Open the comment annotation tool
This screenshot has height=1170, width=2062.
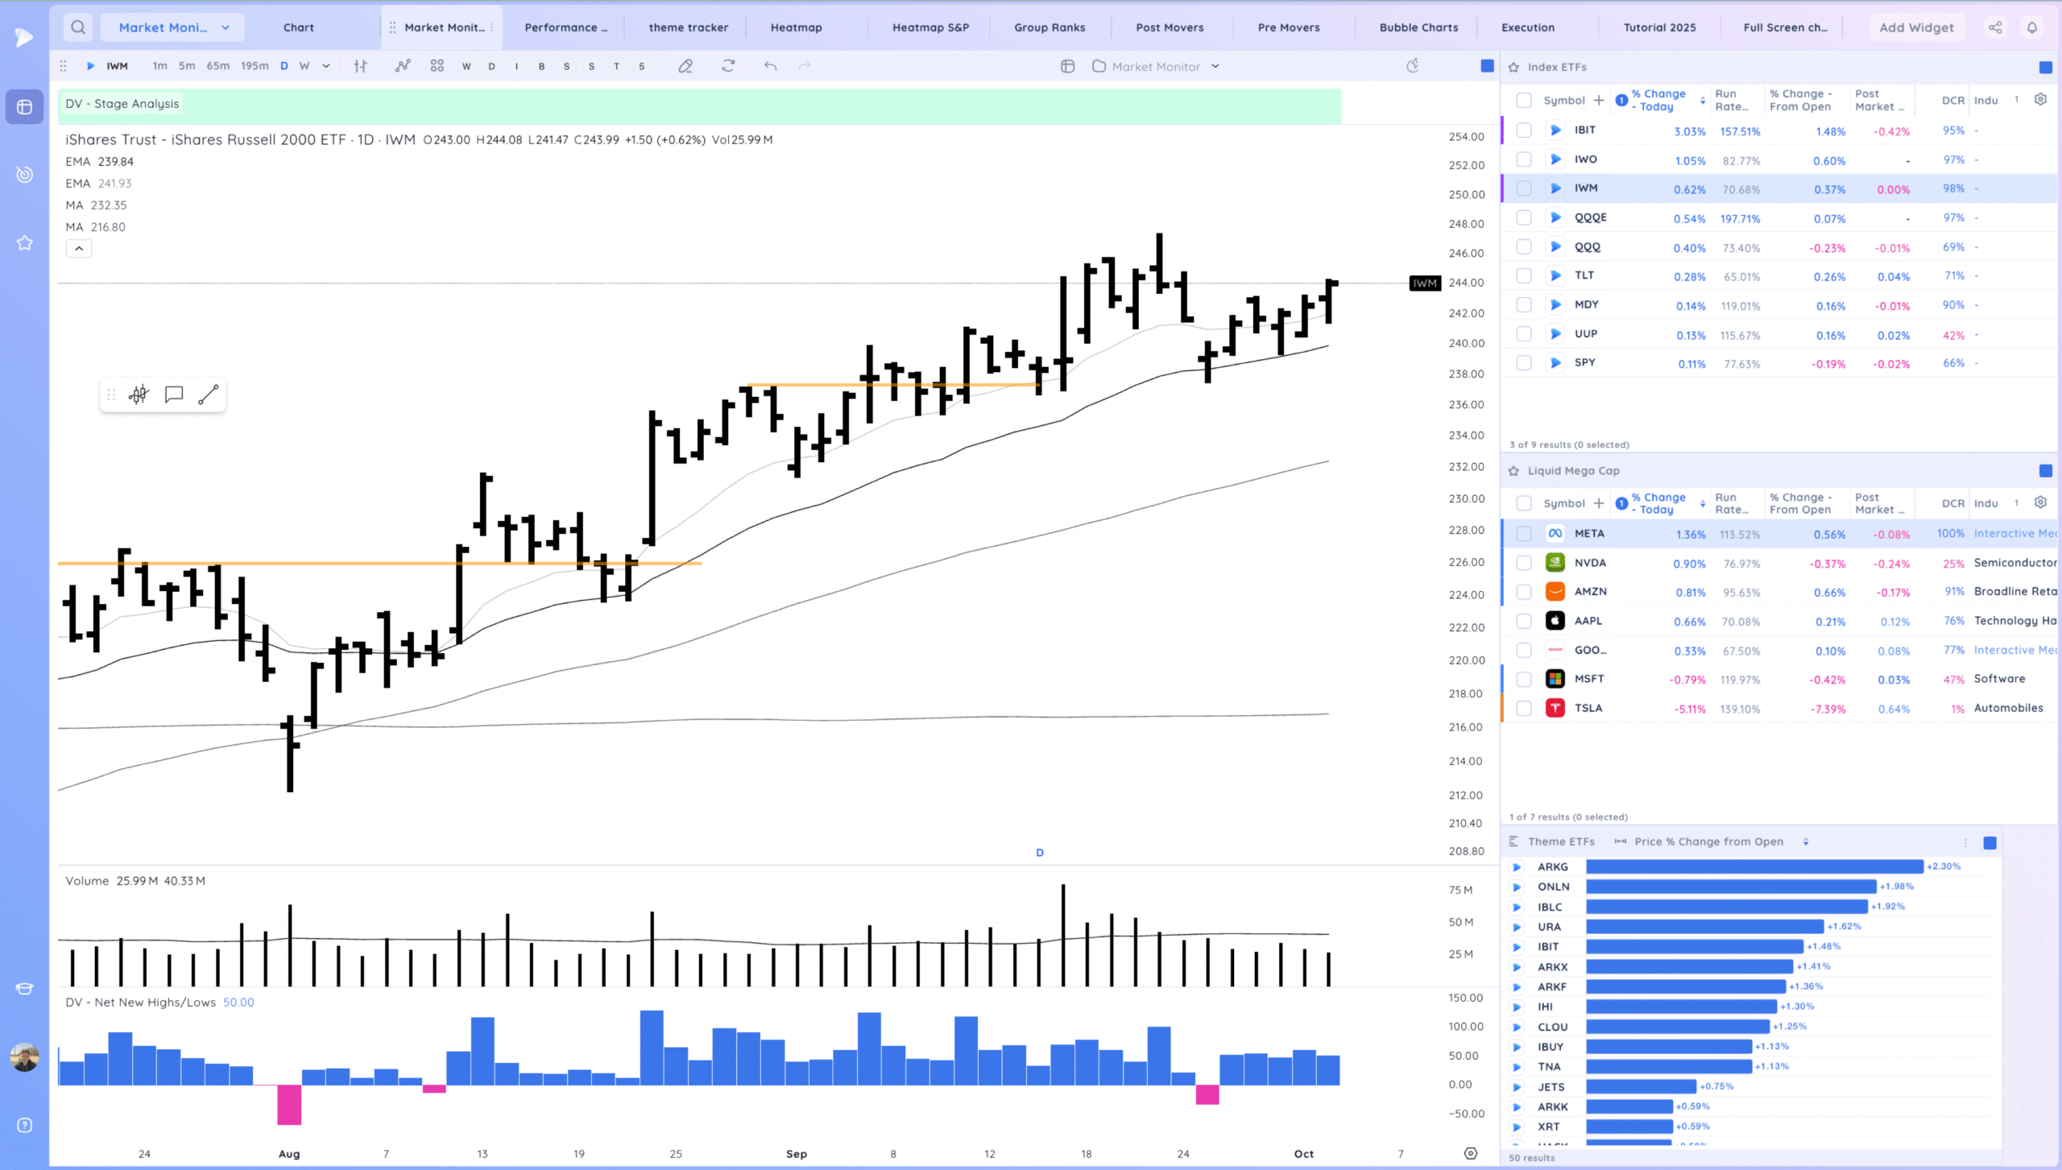tap(174, 395)
